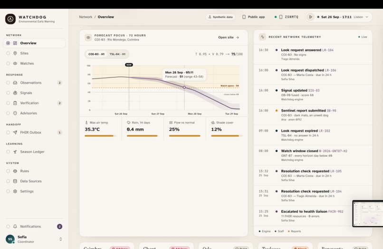Viewport: 383px width, 249px height.
Task: Click the device icon beside ZSNMTQ
Action: click(281, 17)
